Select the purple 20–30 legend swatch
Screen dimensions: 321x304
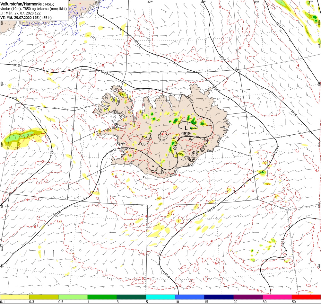coord(248,297)
